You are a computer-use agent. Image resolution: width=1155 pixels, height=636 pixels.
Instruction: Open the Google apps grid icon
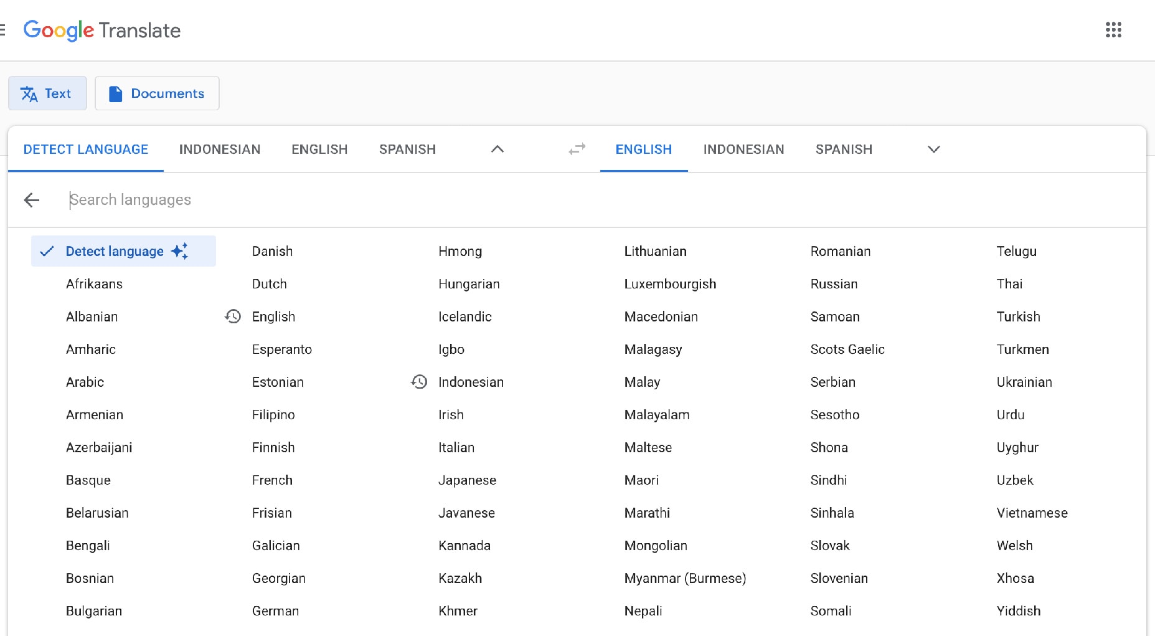pos(1113,30)
